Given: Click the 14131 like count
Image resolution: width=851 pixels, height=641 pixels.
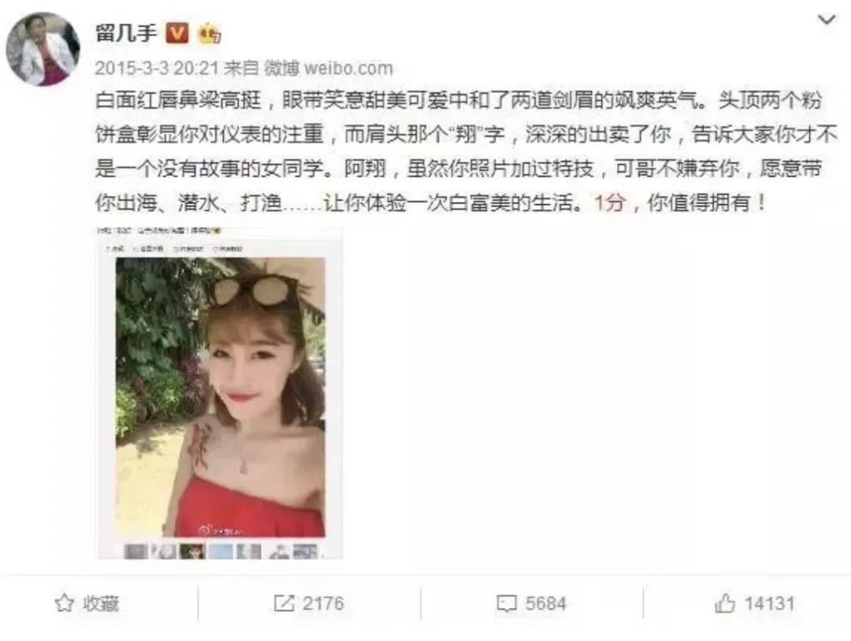Looking at the screenshot, I should [x=769, y=603].
